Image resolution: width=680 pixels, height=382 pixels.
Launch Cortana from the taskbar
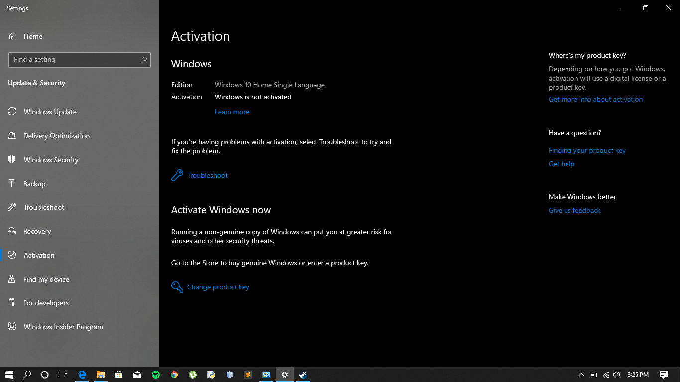coord(45,375)
